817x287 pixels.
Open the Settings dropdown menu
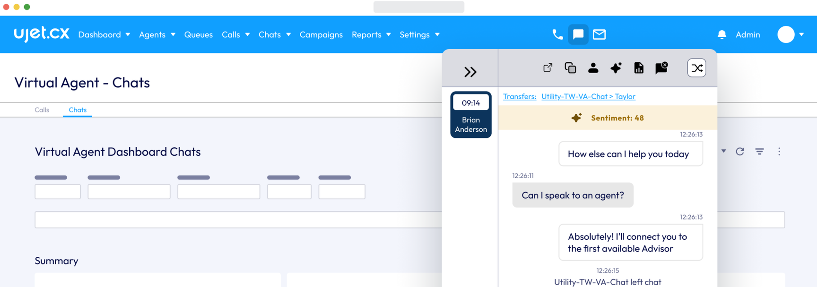coord(419,34)
